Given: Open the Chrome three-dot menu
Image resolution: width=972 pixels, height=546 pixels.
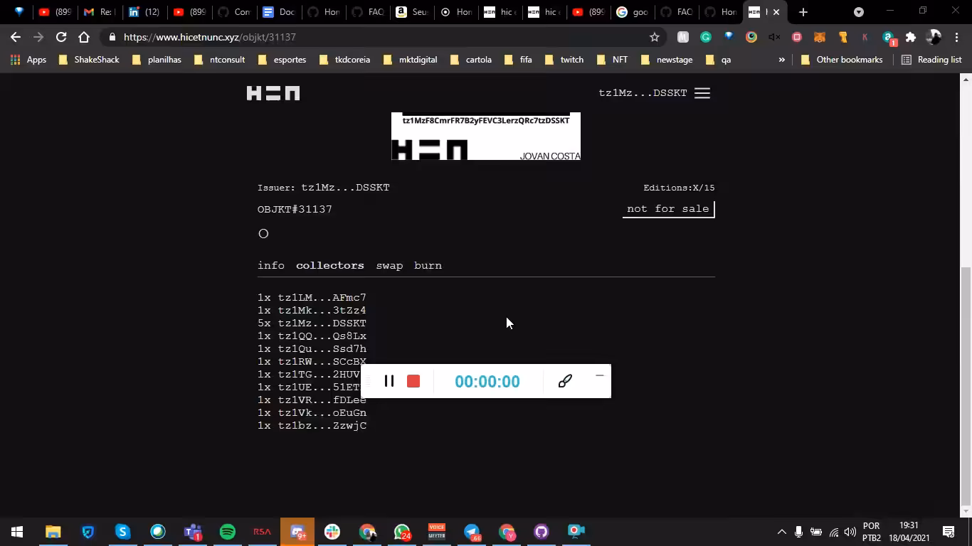Looking at the screenshot, I should (x=956, y=37).
